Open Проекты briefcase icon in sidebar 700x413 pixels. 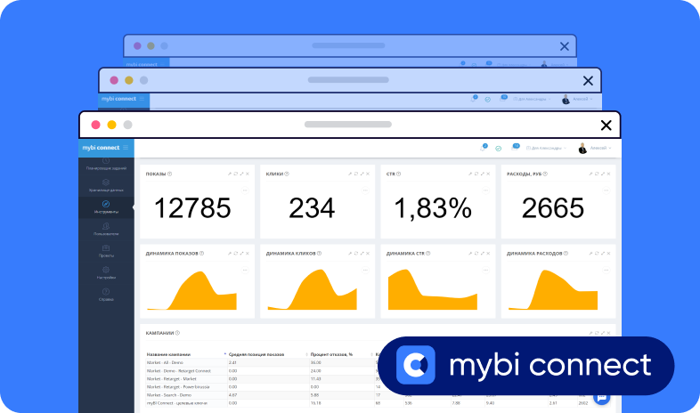(106, 248)
